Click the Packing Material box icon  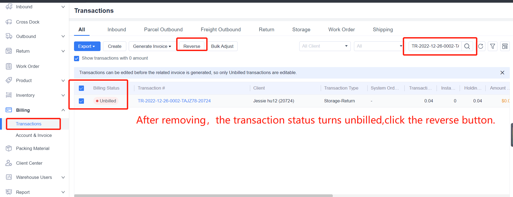tap(9, 148)
